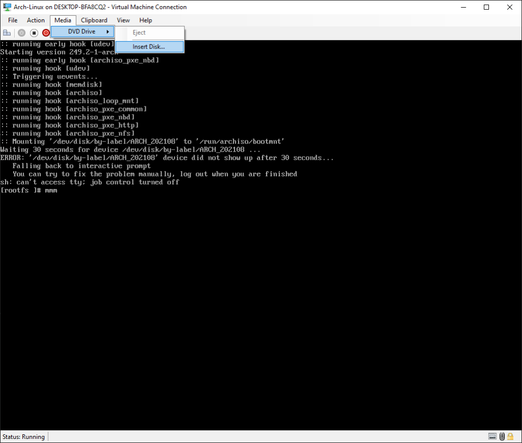
Task: Click the 'Triggering uevents...' line
Action: tap(49, 76)
